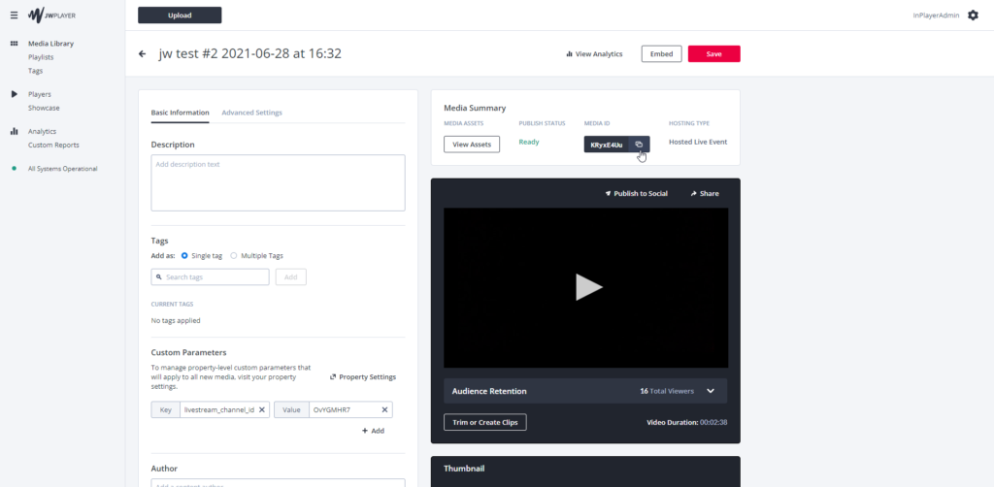994x487 pixels.
Task: Select the Multiple Tags radio option
Action: 234,255
